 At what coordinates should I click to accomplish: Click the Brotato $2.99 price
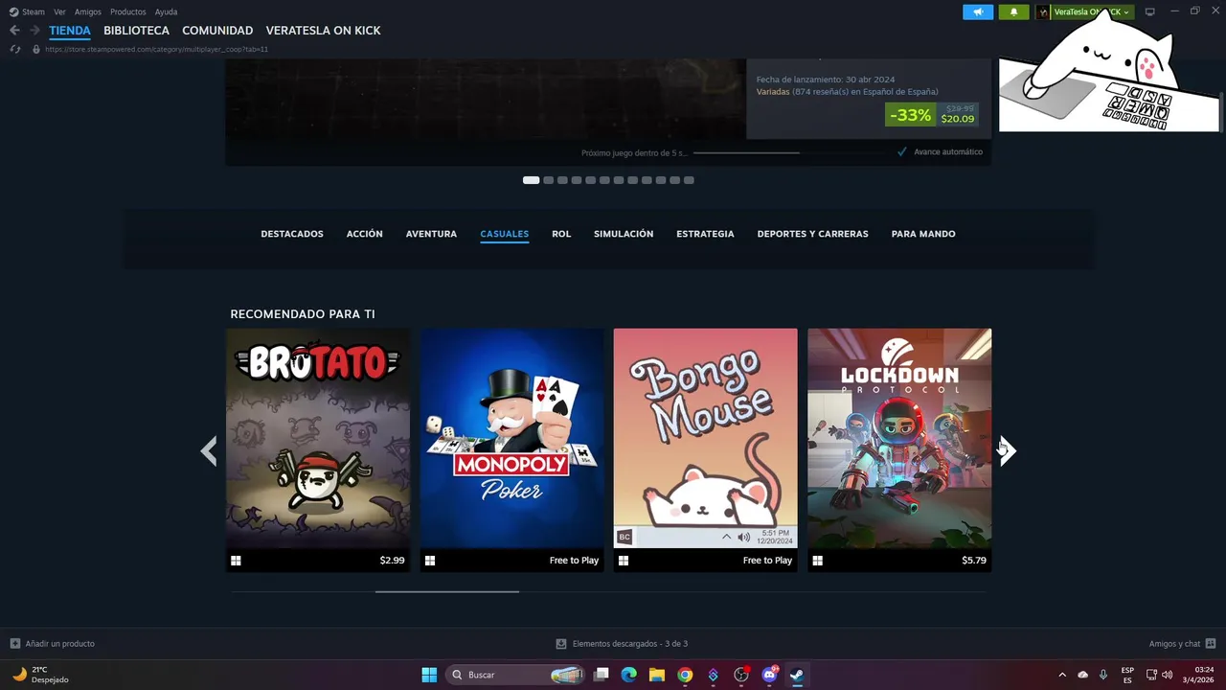tap(392, 561)
